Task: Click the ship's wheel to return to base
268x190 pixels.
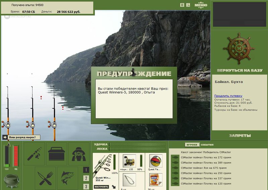Action: pyautogui.click(x=239, y=49)
